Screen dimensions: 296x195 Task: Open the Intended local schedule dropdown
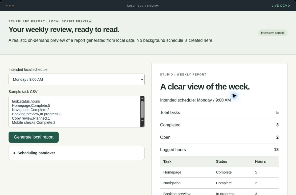76,79
